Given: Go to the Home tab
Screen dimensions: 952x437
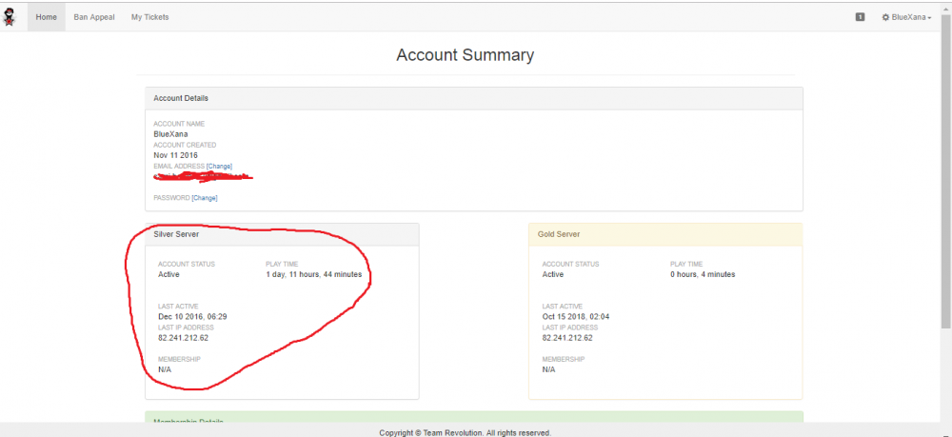Looking at the screenshot, I should (x=46, y=17).
